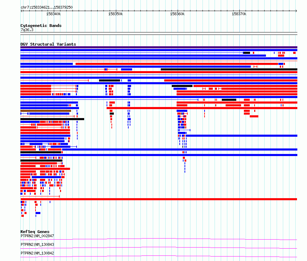Click the chr7:158334621..158379250 coordinate label
Image resolution: width=307 pixels, height=261 pixels.
(47, 7)
